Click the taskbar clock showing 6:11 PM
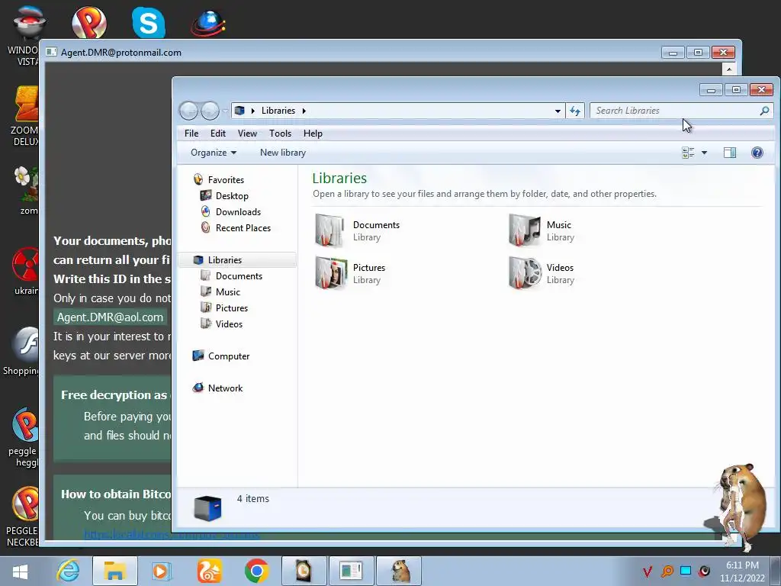 [x=741, y=571]
